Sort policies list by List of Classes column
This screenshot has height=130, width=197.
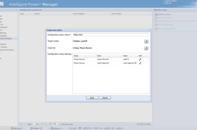click(x=91, y=14)
